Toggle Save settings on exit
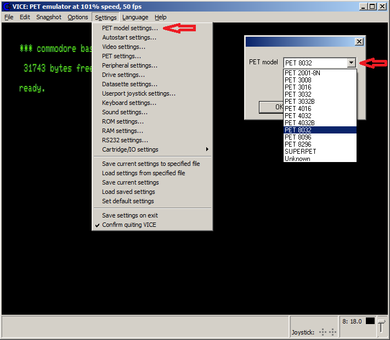The height and width of the screenshot is (340, 390). click(x=152, y=215)
